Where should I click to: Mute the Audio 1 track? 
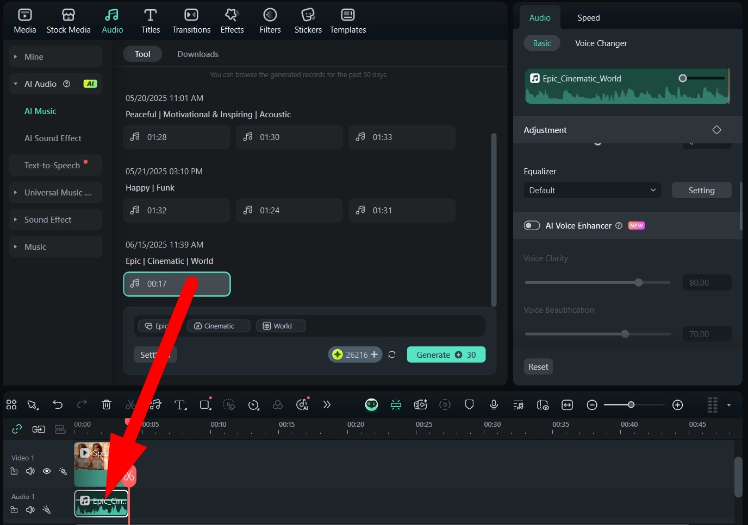[30, 510]
